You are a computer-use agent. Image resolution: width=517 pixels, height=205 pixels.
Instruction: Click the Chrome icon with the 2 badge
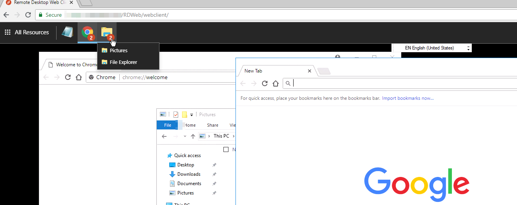point(87,33)
